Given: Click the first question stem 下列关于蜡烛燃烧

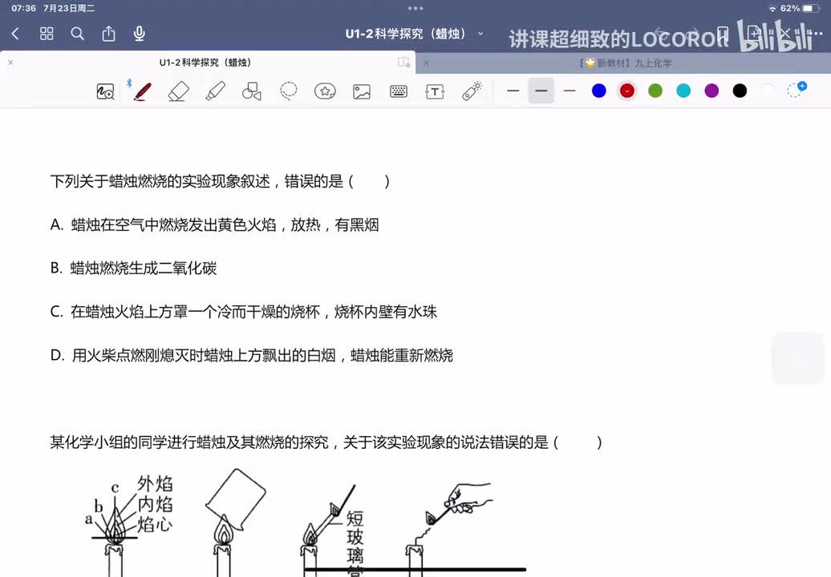Looking at the screenshot, I should click(220, 182).
